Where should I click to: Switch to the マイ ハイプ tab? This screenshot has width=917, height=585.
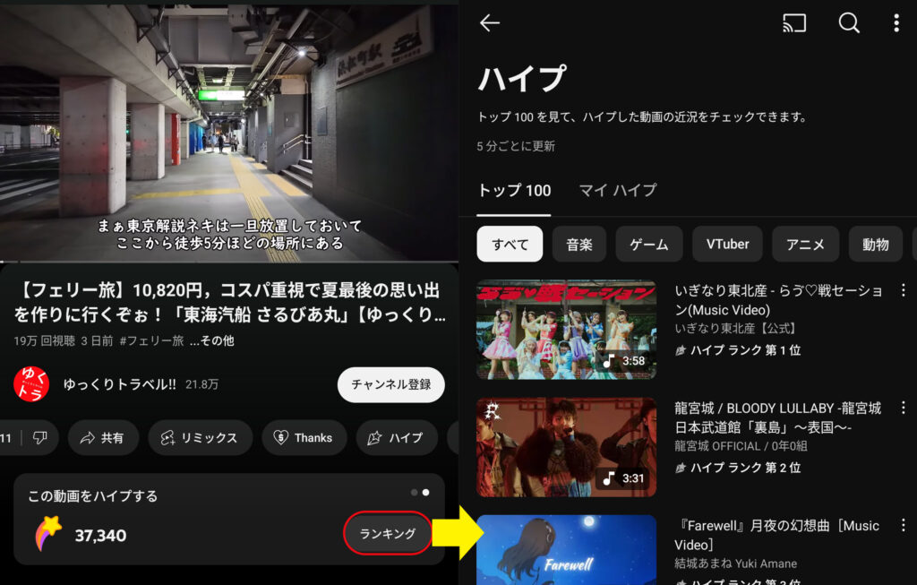pos(617,191)
